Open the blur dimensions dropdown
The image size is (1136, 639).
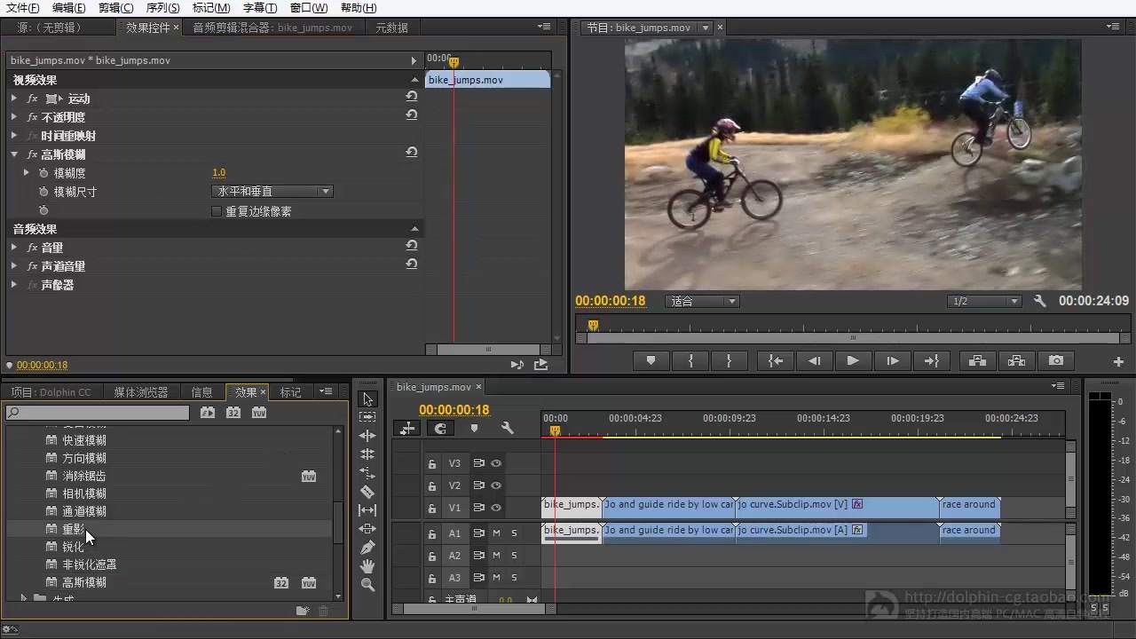[x=272, y=192]
